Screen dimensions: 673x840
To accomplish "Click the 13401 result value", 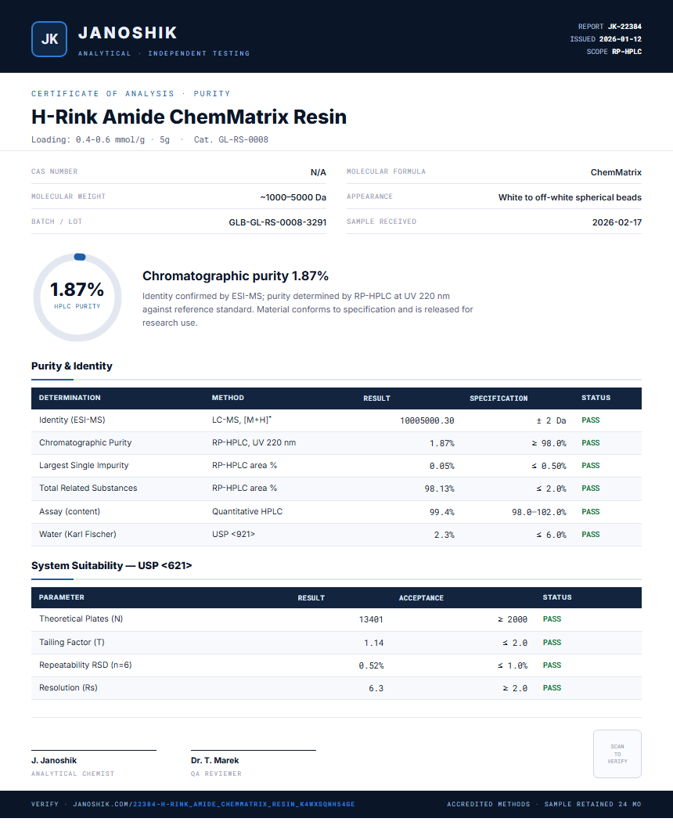I will 371,619.
